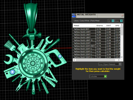Select the Yellow Gold:18KY R... row

point(96,40)
